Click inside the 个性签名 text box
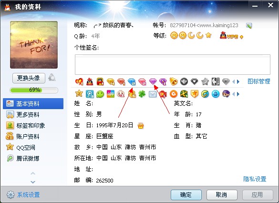The height and width of the screenshot is (203, 279). 173,64
